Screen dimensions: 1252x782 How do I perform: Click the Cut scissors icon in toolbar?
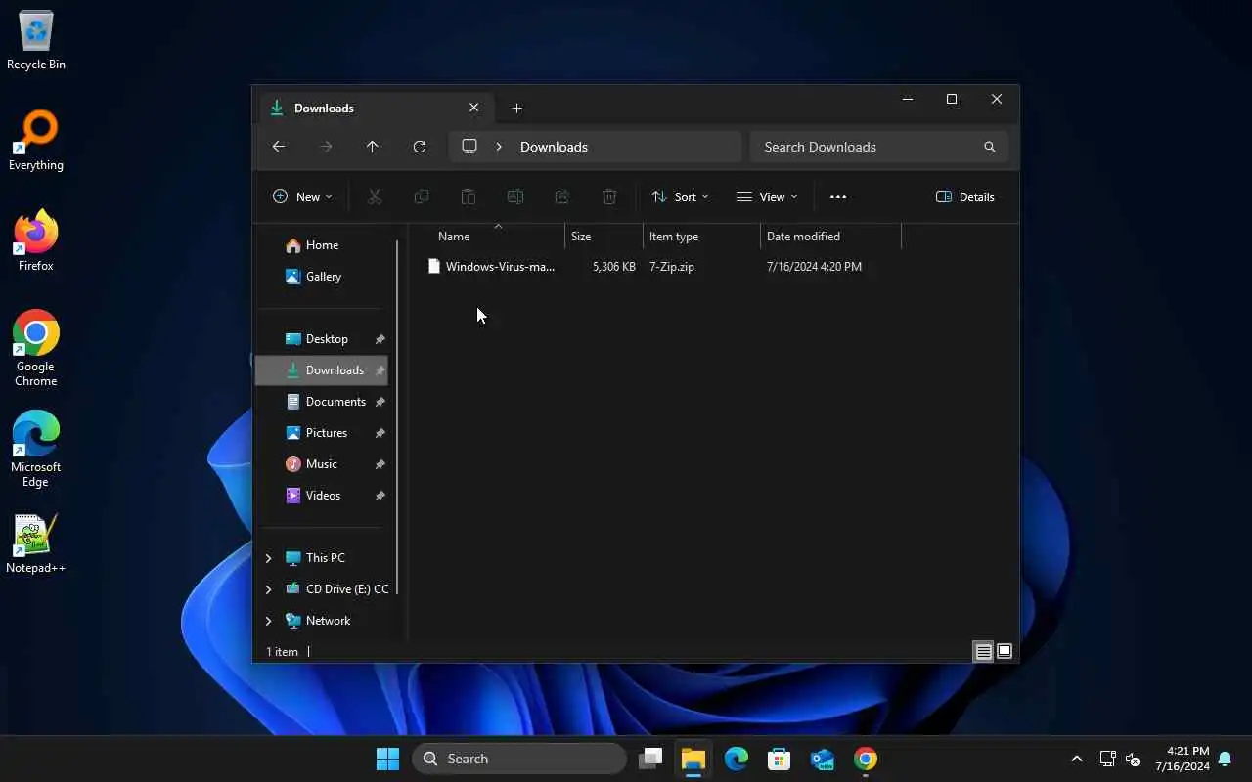point(375,196)
